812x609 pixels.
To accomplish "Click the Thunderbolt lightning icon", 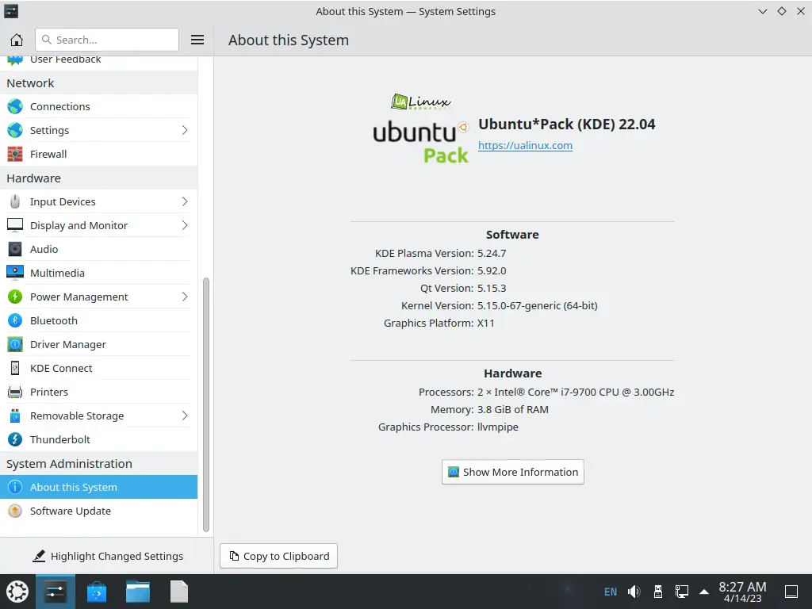I will [15, 439].
